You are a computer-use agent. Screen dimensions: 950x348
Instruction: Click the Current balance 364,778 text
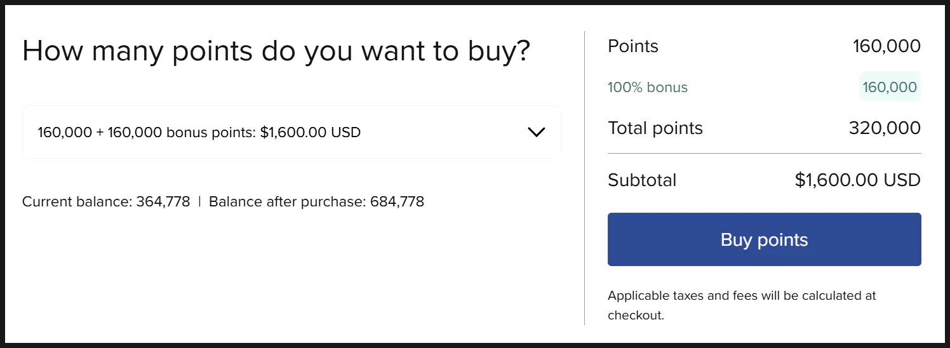point(106,202)
